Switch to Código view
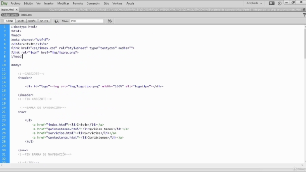Screen dimensions: 306x172 point(10,21)
